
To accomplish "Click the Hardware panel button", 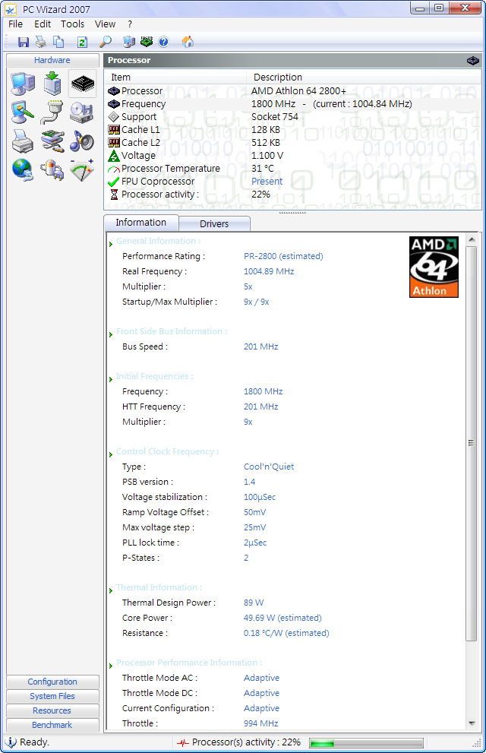I will tap(52, 60).
